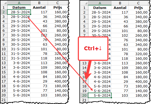Click cell C11 '320,00' in right sheet
The height and width of the screenshot is (104, 151).
pos(138,54)
